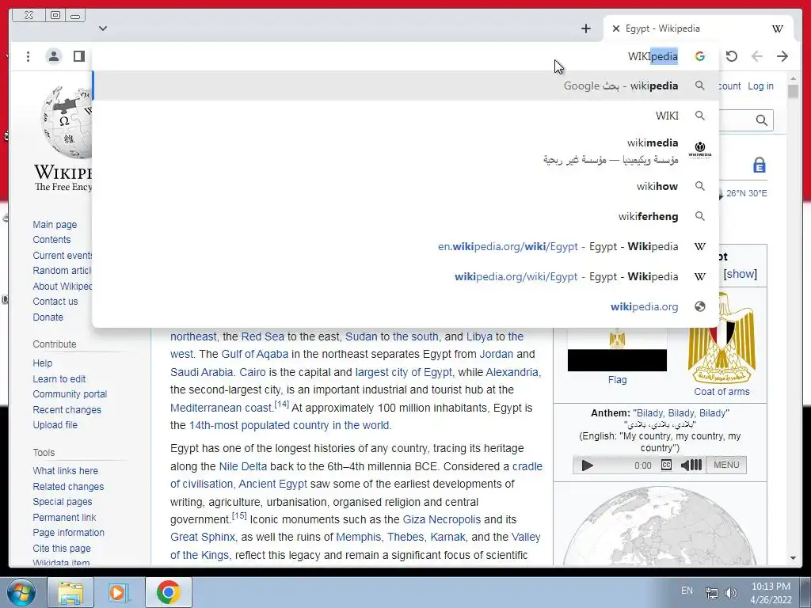Click Wikipedia search magnifier icon
The image size is (811, 608).
click(761, 120)
